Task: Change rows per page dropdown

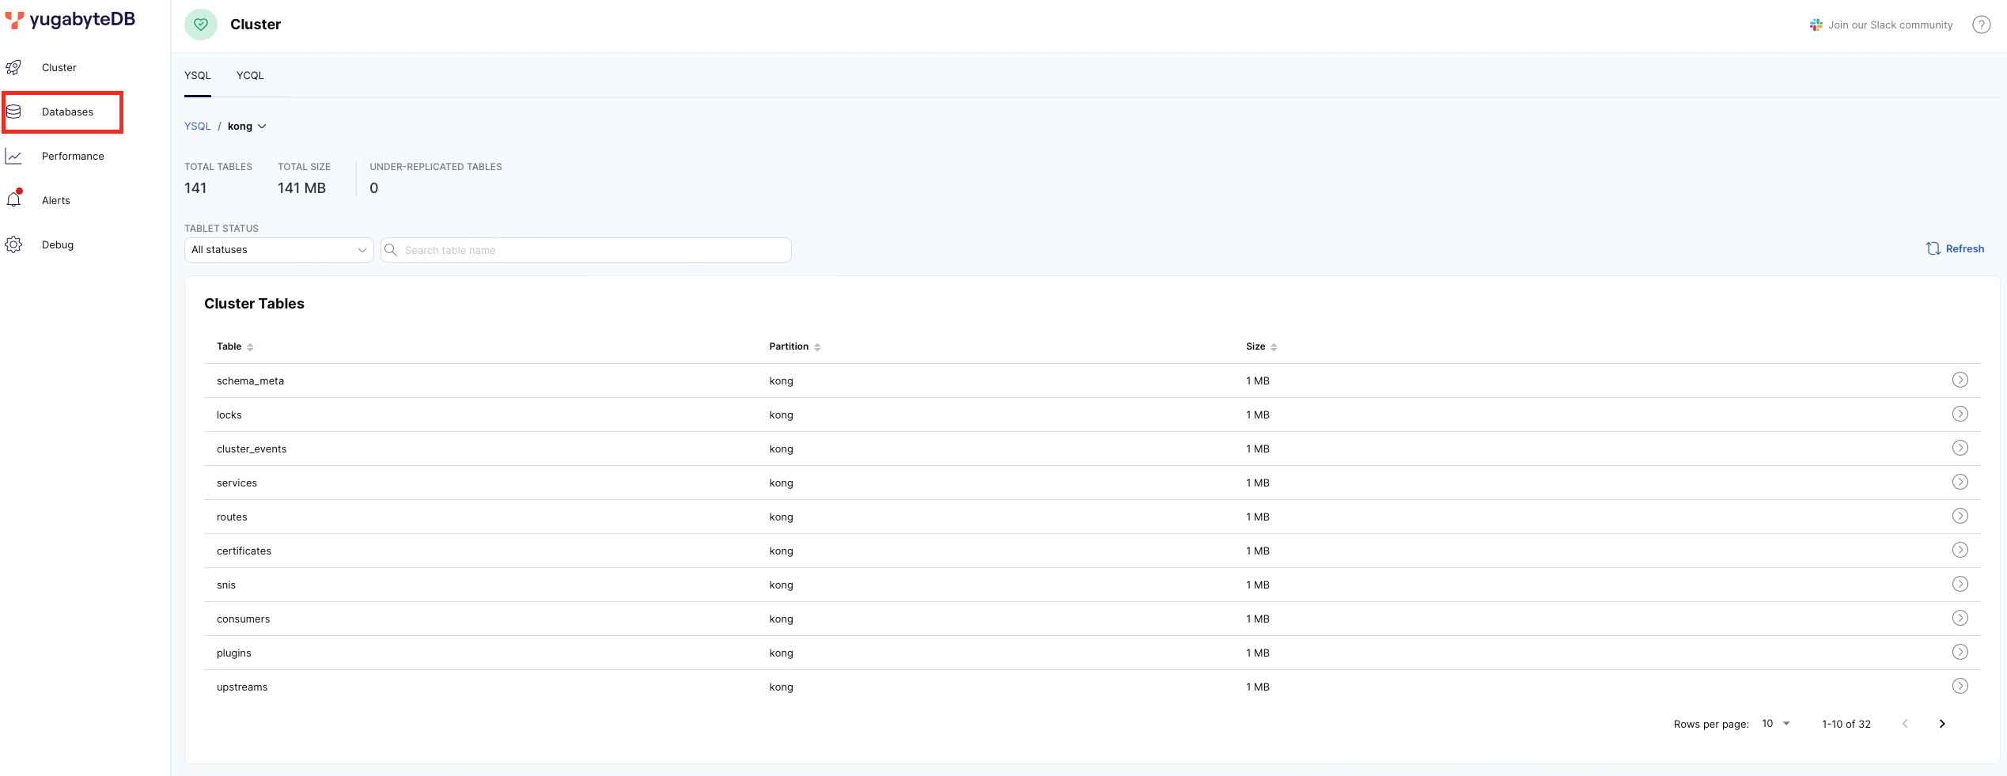Action: coord(1776,724)
